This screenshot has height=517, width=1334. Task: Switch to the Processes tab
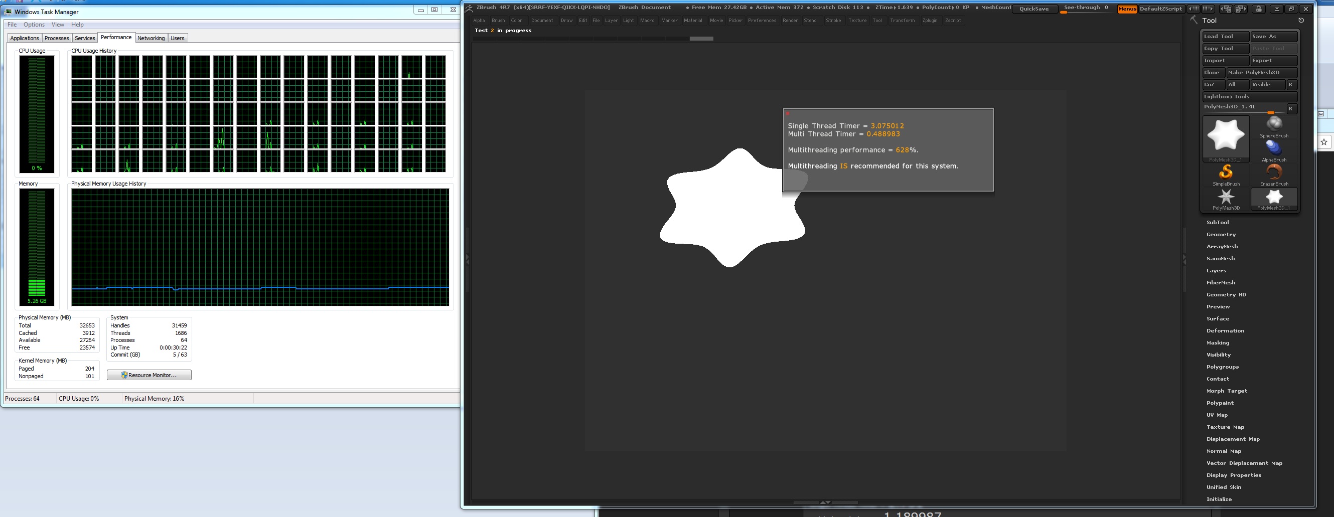[x=57, y=38]
